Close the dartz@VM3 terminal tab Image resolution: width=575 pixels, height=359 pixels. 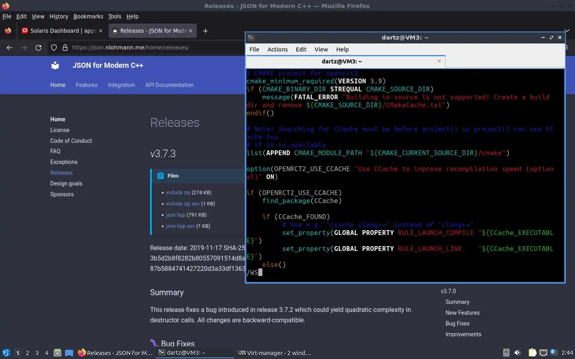tap(439, 61)
